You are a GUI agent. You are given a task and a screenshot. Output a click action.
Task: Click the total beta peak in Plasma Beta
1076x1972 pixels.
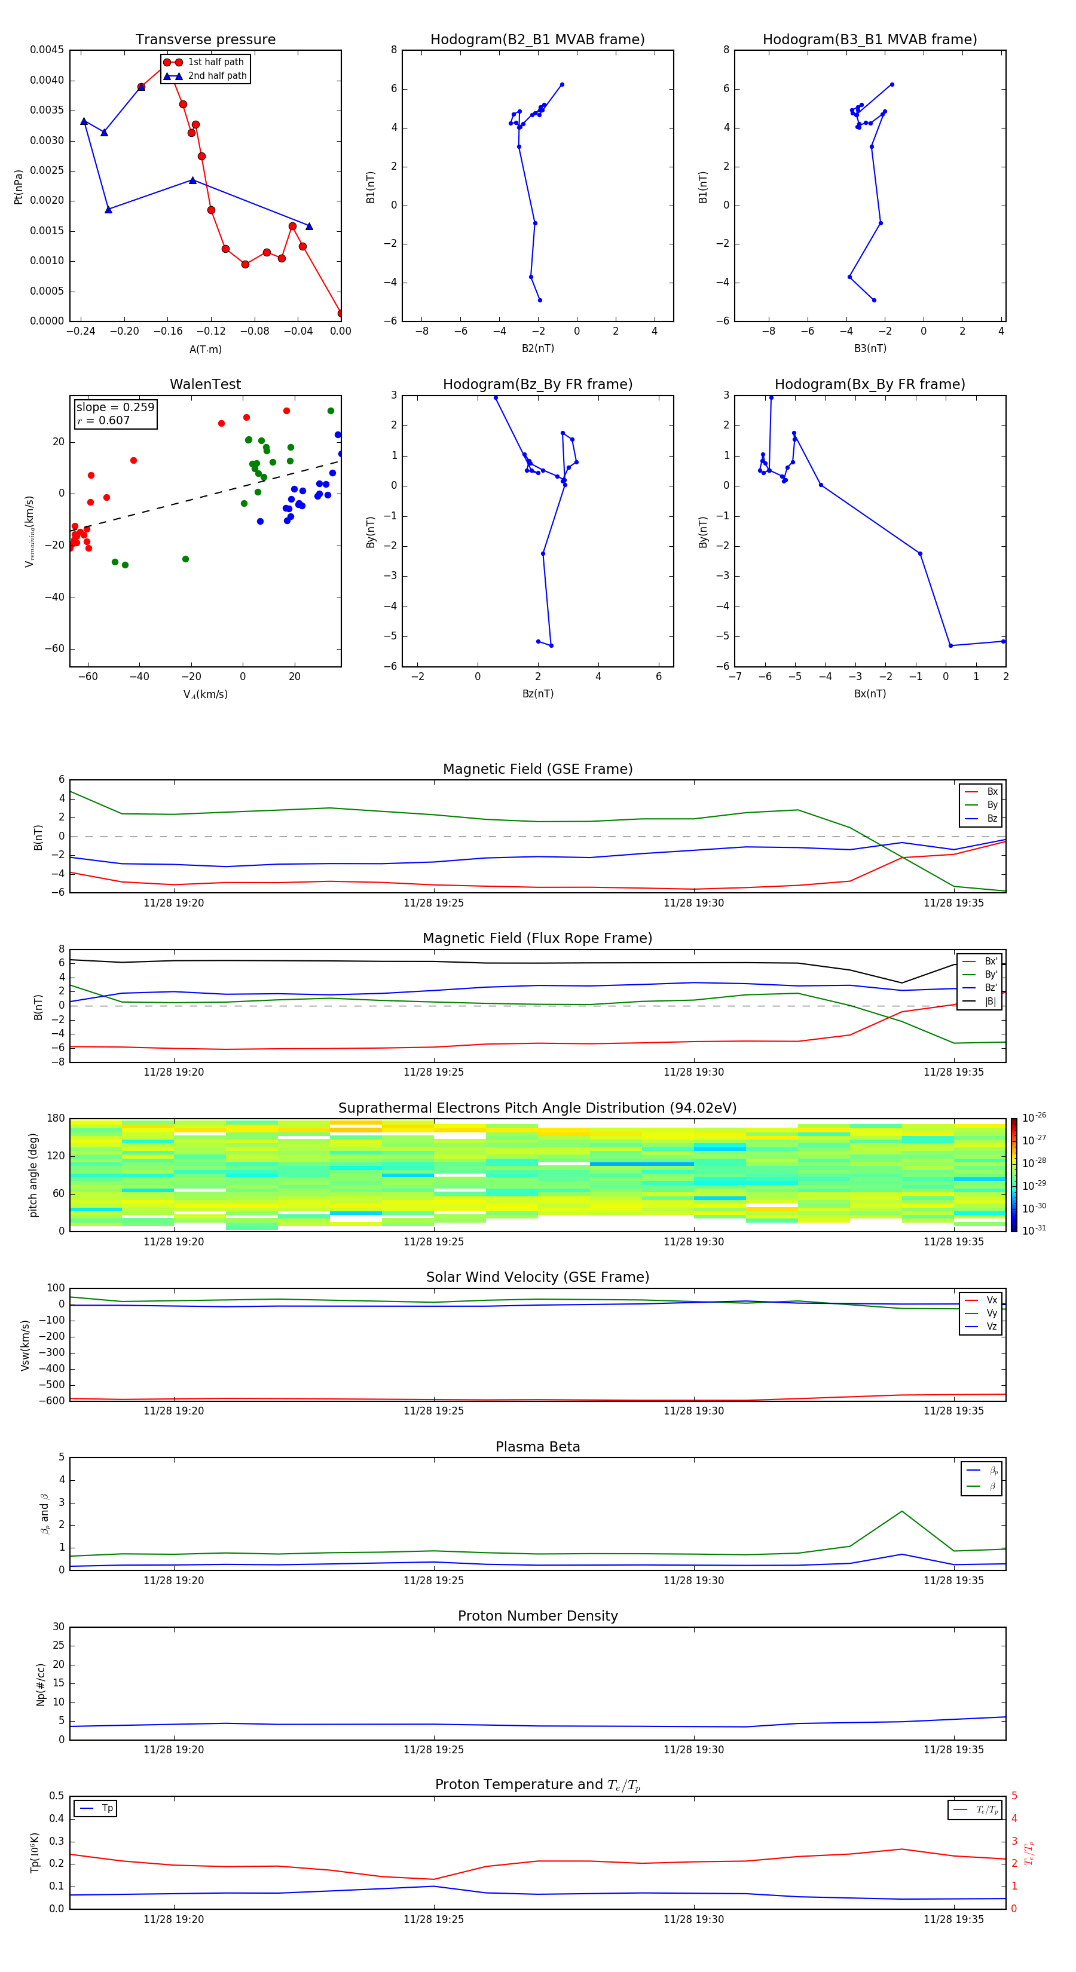pos(902,1511)
